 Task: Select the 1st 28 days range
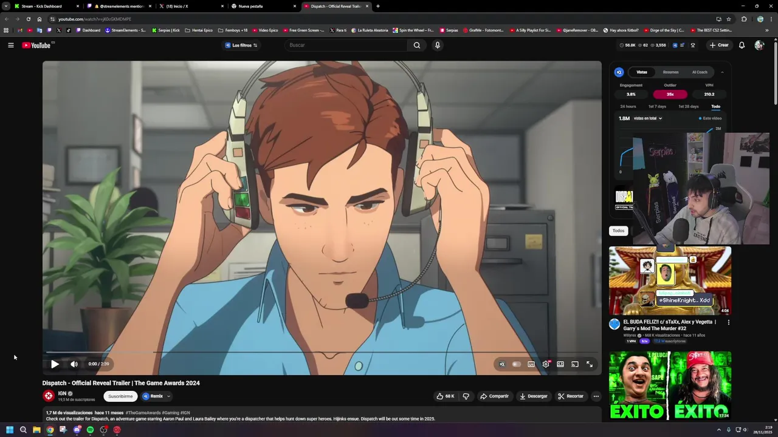pyautogui.click(x=689, y=106)
